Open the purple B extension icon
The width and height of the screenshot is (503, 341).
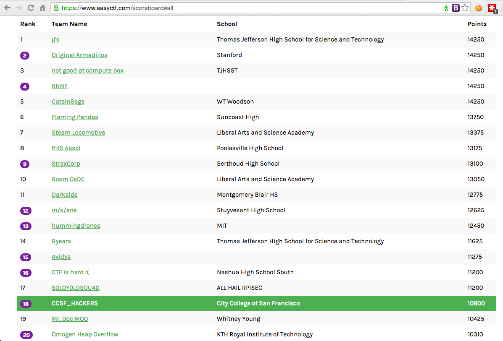[x=456, y=8]
